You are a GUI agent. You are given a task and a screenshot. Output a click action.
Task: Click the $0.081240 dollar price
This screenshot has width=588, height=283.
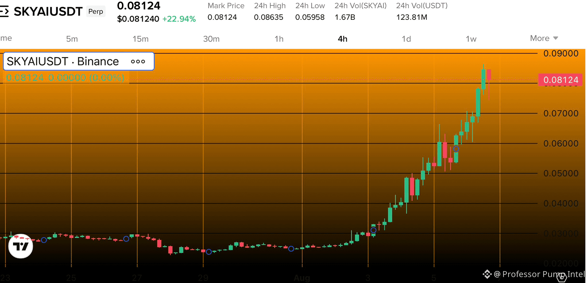coord(138,19)
